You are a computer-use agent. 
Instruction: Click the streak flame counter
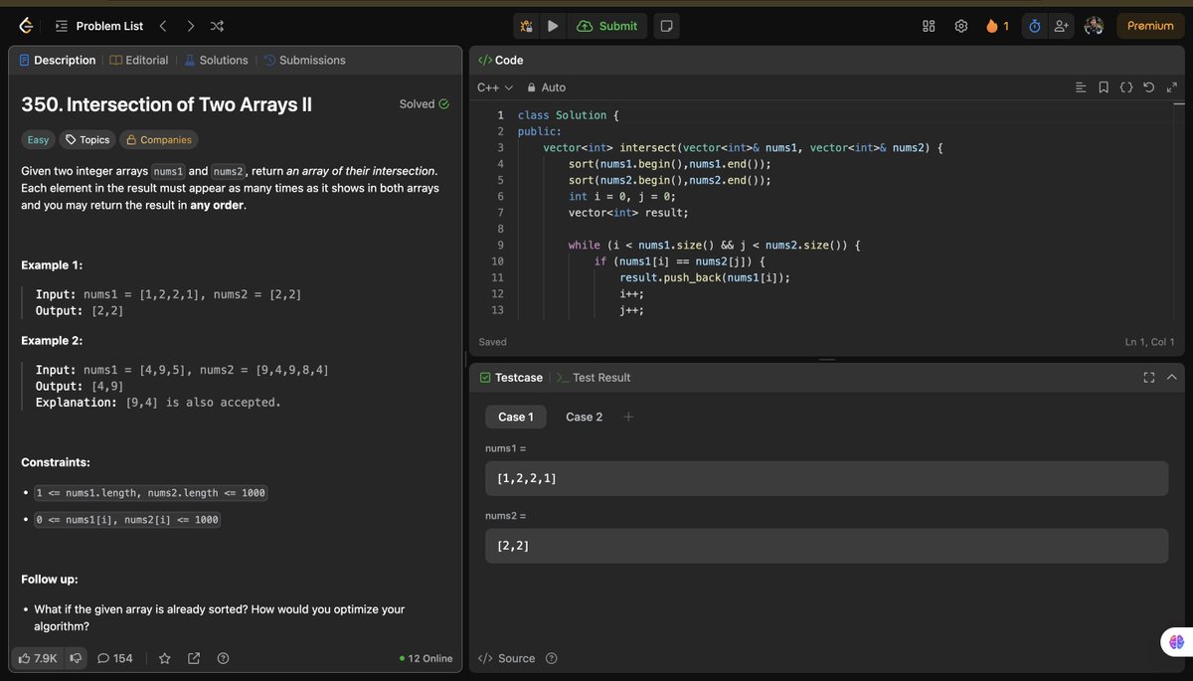(x=997, y=26)
